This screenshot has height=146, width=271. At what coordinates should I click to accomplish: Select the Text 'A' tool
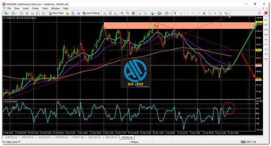click(215, 13)
